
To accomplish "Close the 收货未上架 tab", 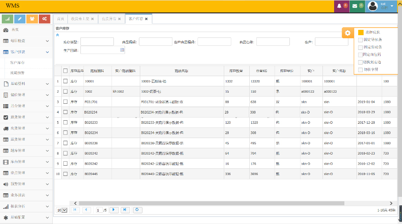I will (92, 19).
